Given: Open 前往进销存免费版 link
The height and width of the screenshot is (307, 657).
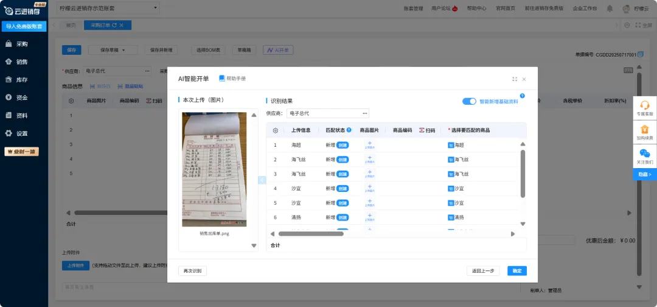Looking at the screenshot, I should 544,9.
